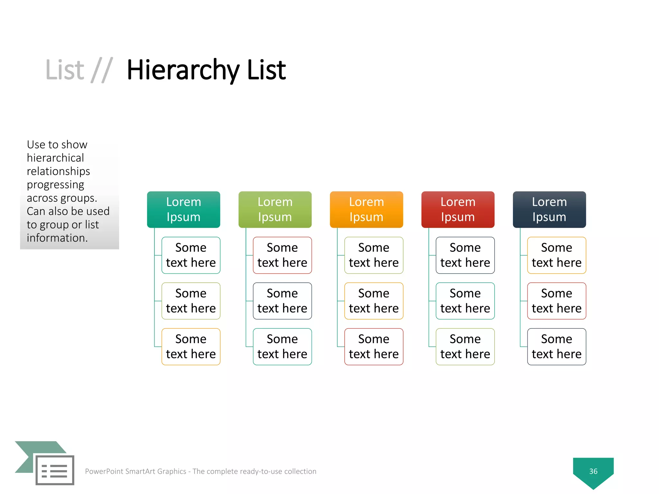The image size is (659, 494).
Task: Select red-bordered bottom box under orange header
Action: [374, 346]
